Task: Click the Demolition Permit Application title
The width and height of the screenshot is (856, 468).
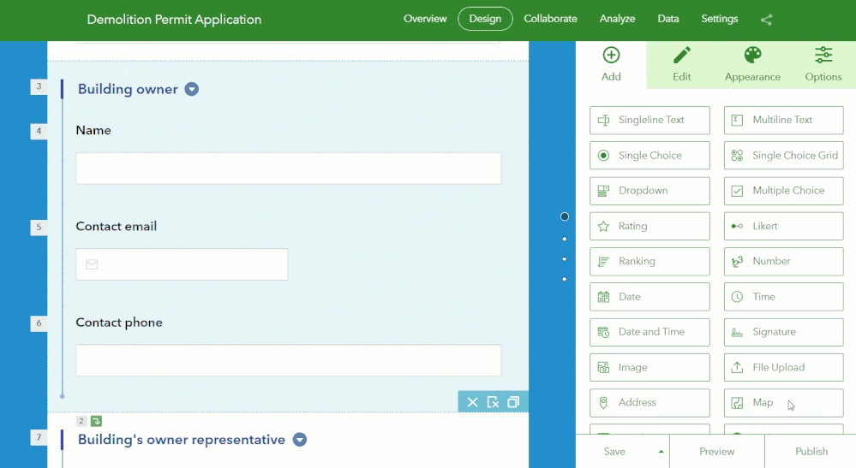Action: point(174,20)
